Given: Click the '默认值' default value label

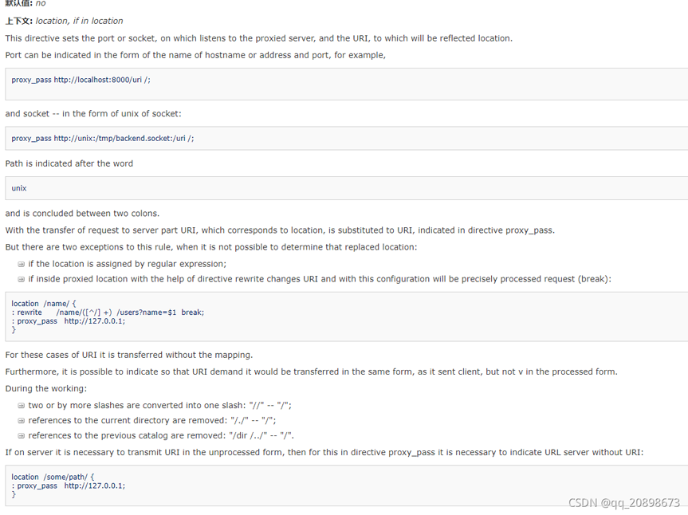Looking at the screenshot, I should coord(19,4).
